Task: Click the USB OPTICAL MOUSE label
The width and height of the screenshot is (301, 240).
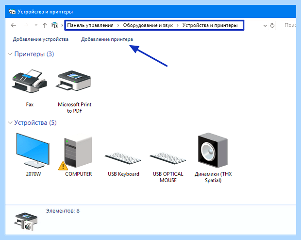Action: pos(168,177)
